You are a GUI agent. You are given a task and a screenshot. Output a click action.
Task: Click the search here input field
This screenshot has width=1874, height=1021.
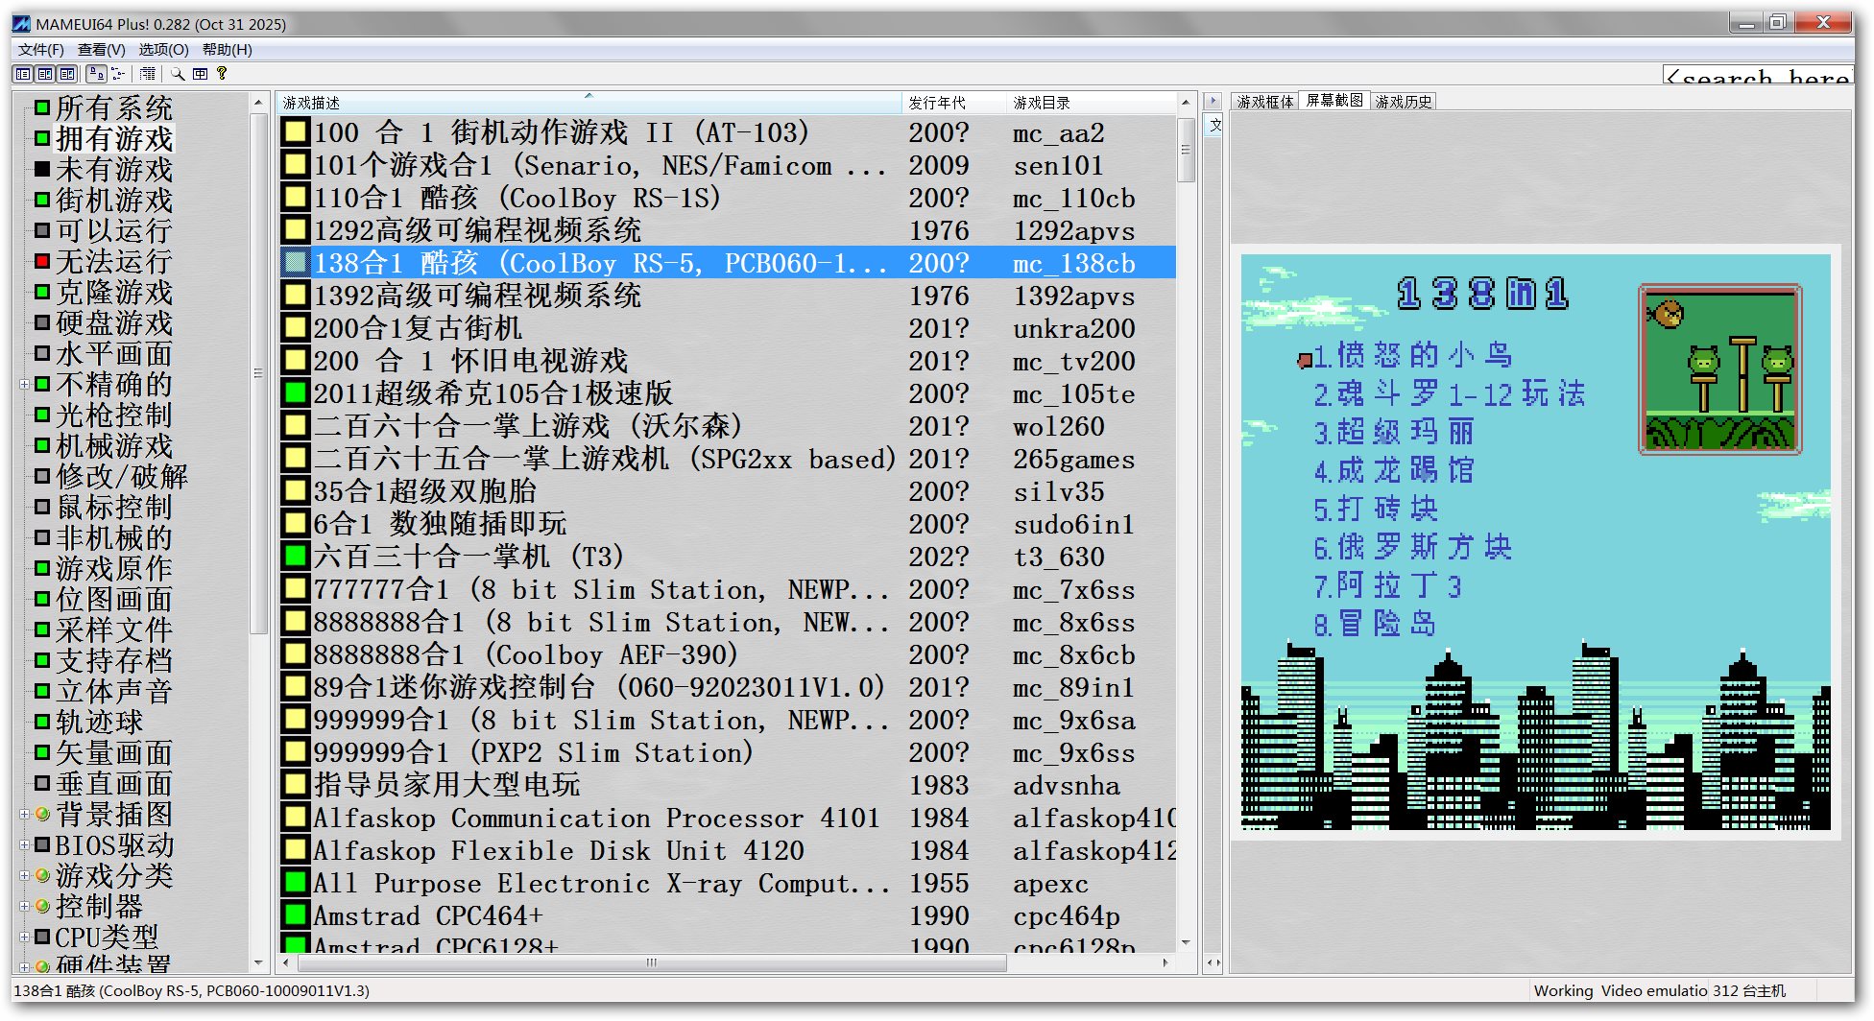[x=1756, y=76]
